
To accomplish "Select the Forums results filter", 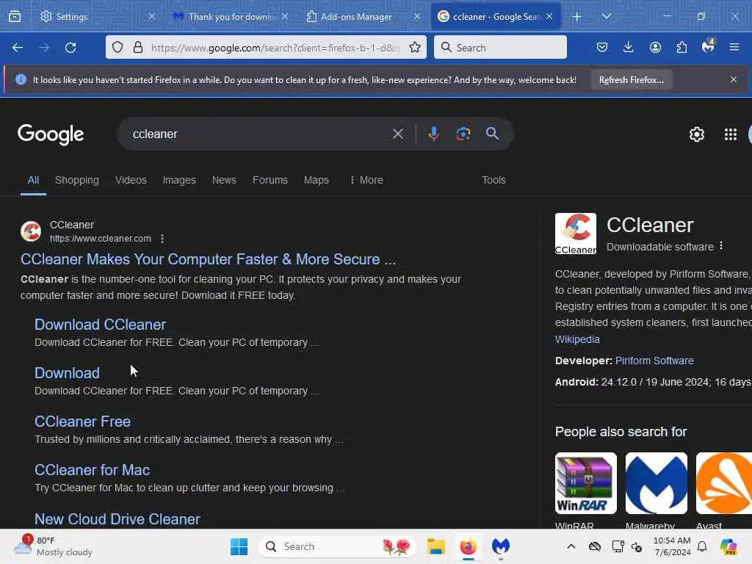I will click(270, 180).
